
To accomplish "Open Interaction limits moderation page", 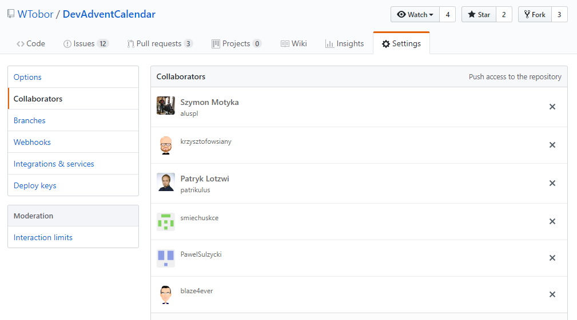I will [43, 237].
